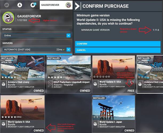Click the CONFIRM button
This screenshot has height=133, width=163.
click(x=118, y=44)
